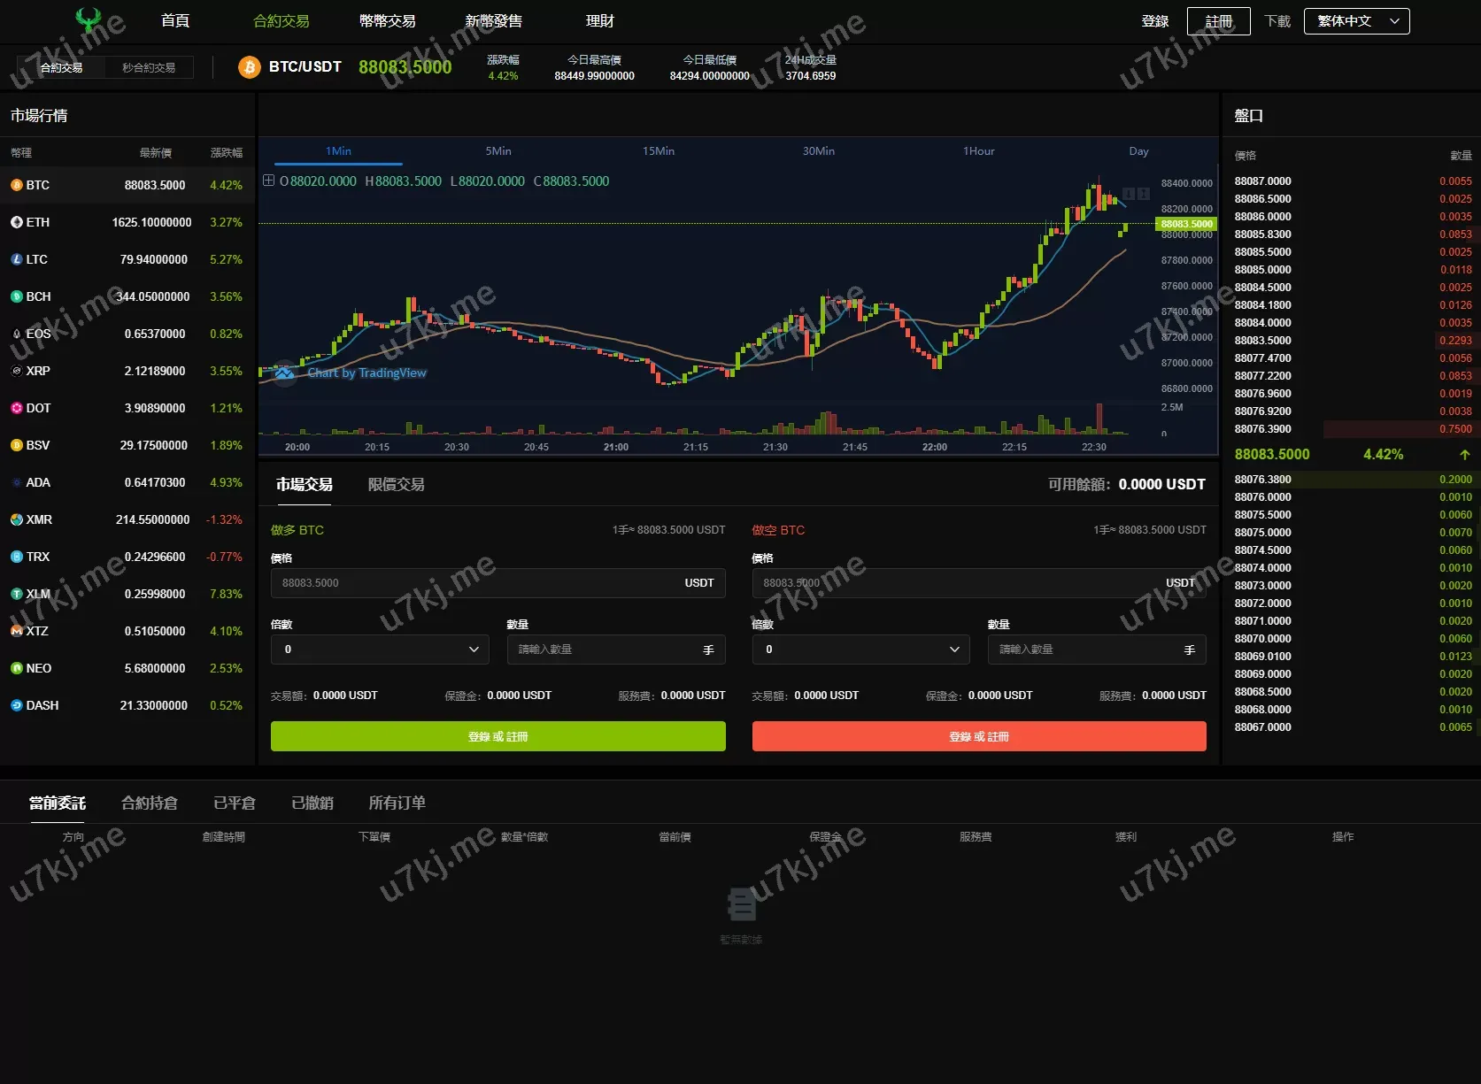
Task: Select the LTC coin icon in market list
Action: click(x=16, y=259)
